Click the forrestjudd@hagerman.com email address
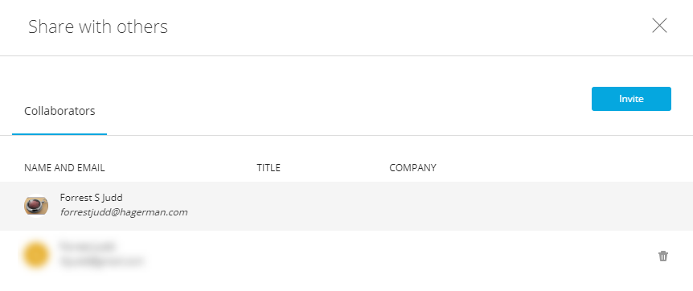 coord(124,212)
